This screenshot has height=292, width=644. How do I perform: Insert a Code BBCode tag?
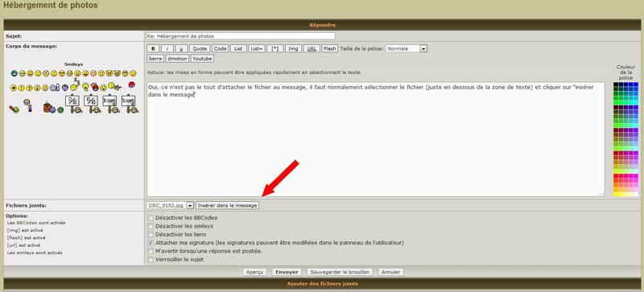pyautogui.click(x=220, y=48)
